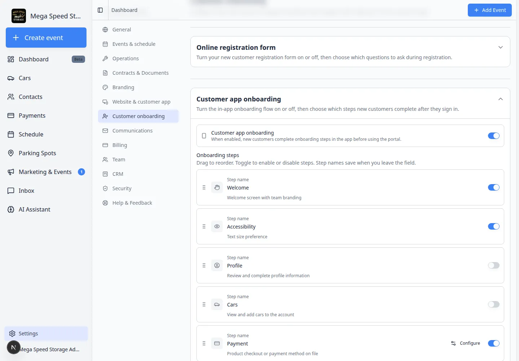Viewport: 519px width, 361px height.
Task: Click the Create event button
Action: coord(46,38)
